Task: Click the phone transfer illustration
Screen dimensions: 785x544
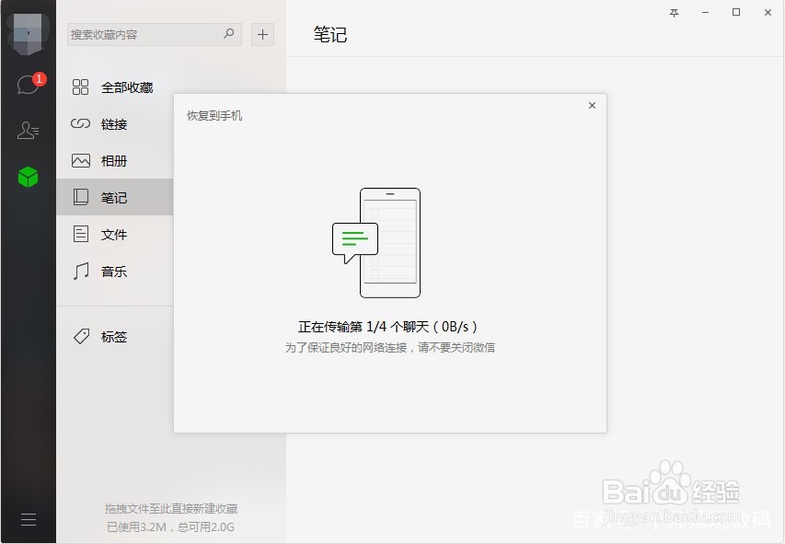Action: [376, 243]
